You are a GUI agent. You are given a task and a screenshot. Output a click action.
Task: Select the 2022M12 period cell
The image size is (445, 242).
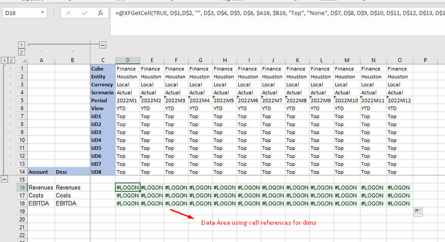click(x=400, y=101)
